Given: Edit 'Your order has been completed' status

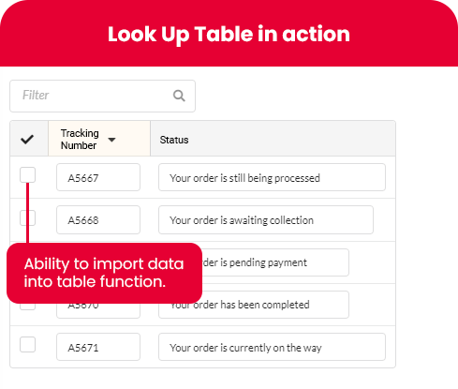Looking at the screenshot, I should point(254,305).
